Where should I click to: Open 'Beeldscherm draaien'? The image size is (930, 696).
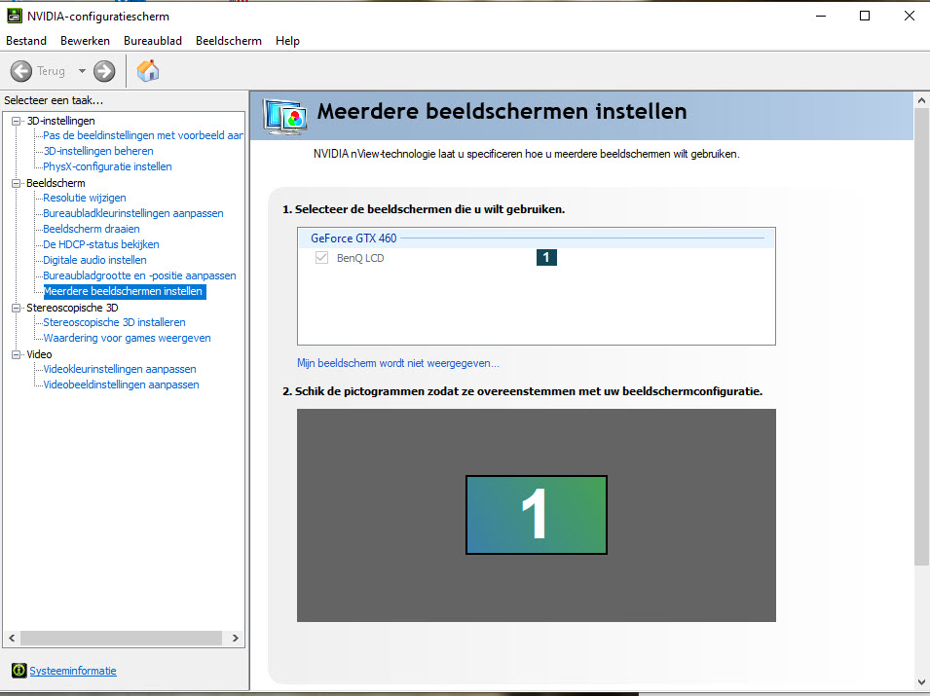click(x=92, y=229)
